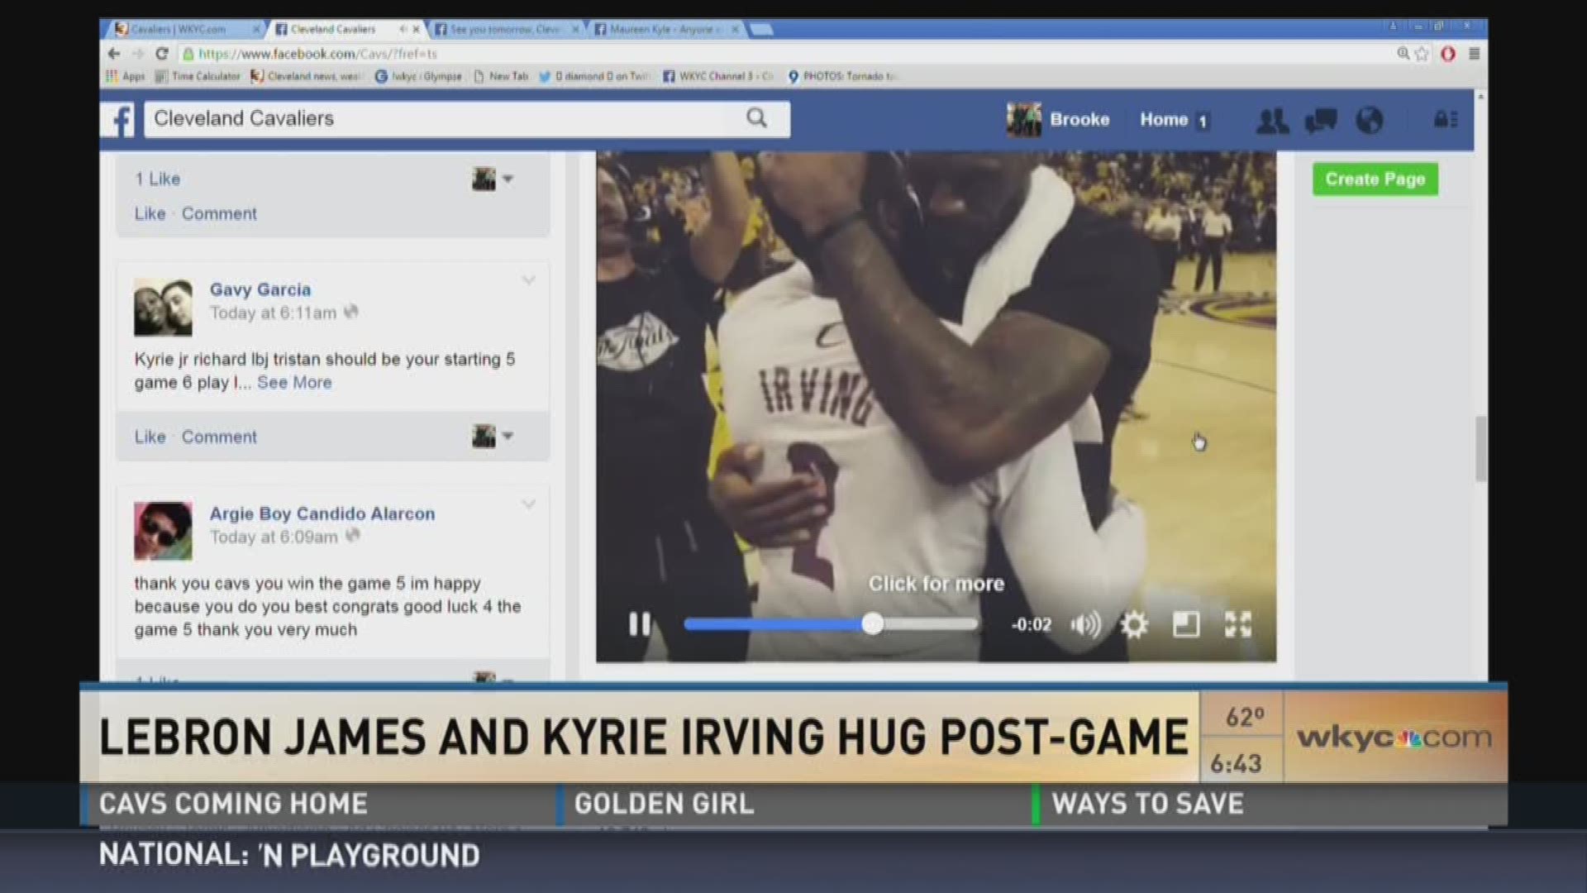Open post options chevron on Argie Boy's post
The image size is (1587, 893).
point(528,504)
